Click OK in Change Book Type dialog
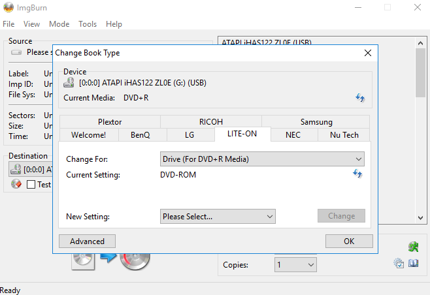The height and width of the screenshot is (295, 430). (349, 241)
